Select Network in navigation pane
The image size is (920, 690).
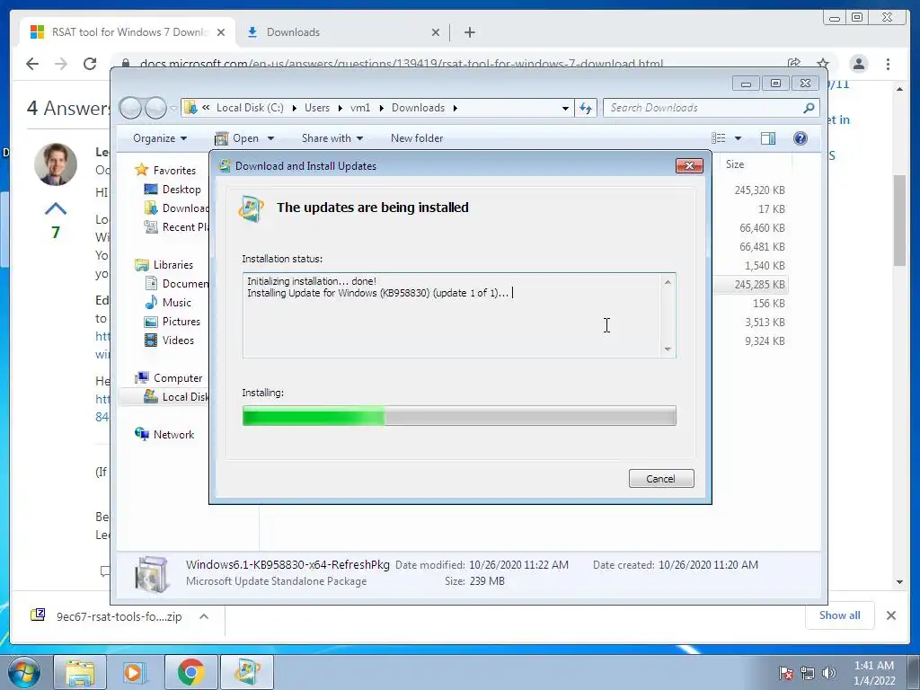pos(173,435)
